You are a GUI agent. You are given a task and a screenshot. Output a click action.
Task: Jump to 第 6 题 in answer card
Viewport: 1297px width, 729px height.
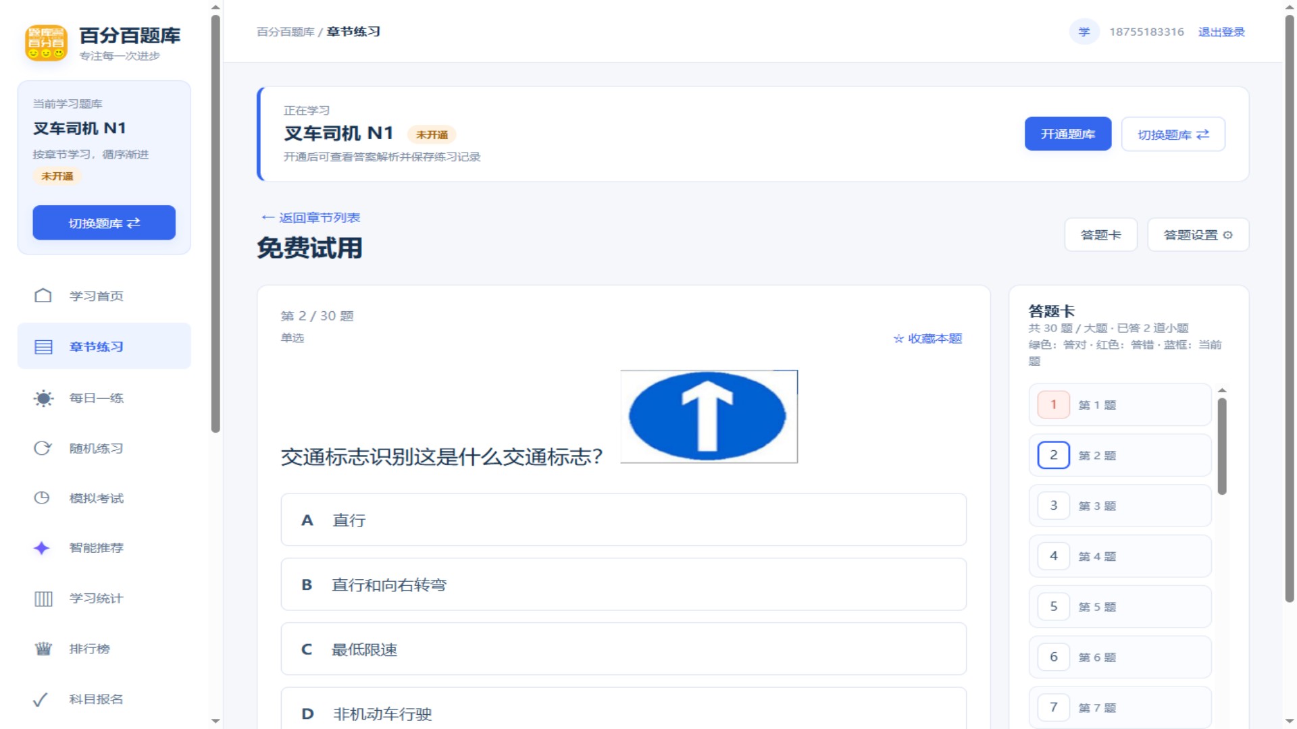pyautogui.click(x=1120, y=657)
